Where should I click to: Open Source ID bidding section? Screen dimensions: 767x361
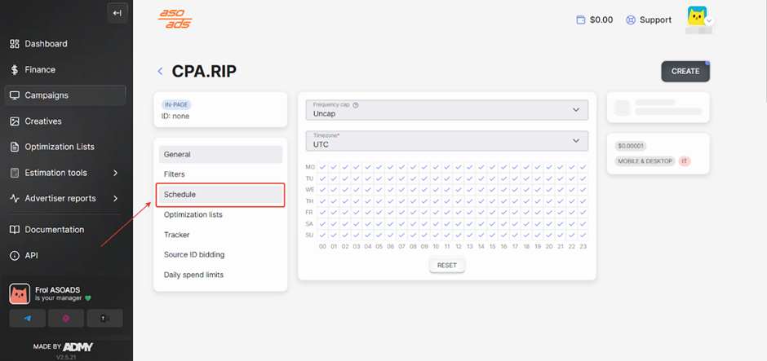[194, 255]
